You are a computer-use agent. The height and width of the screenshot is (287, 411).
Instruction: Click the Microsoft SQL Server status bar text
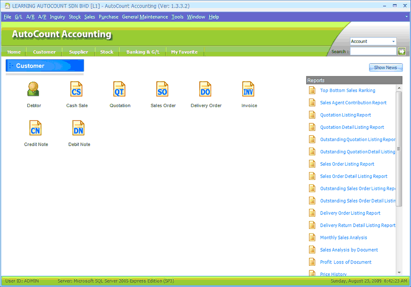click(x=116, y=281)
